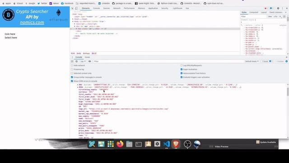Image resolution: width=289 pixels, height=163 pixels.
Task: Create a live expression with the eye icon
Action: click(89, 62)
